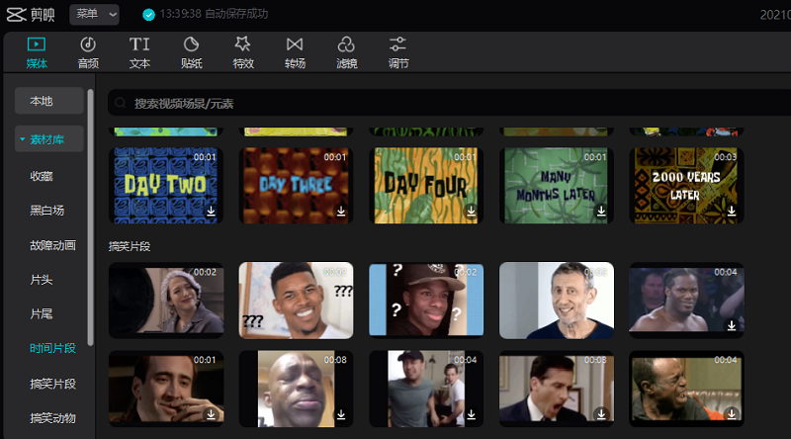
Task: Open the 黑白场 category
Action: pyautogui.click(x=46, y=211)
